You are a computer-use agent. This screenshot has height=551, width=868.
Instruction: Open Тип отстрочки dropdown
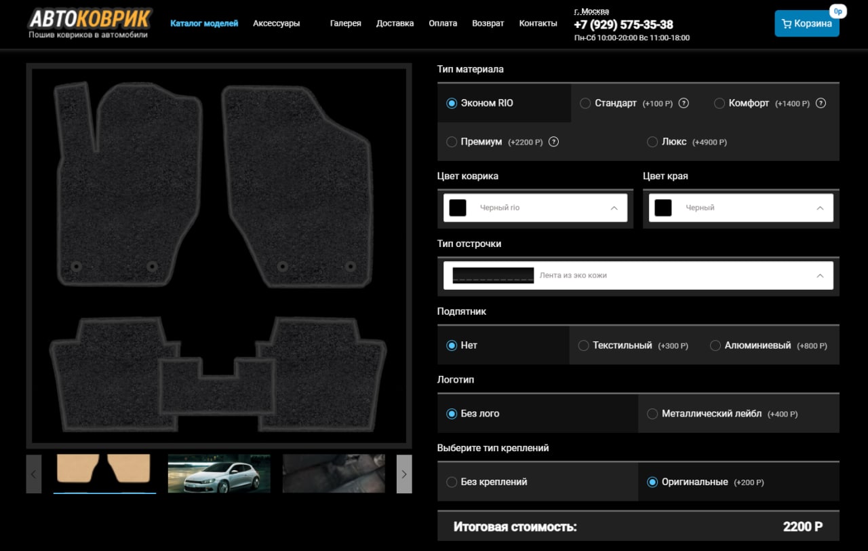point(638,275)
